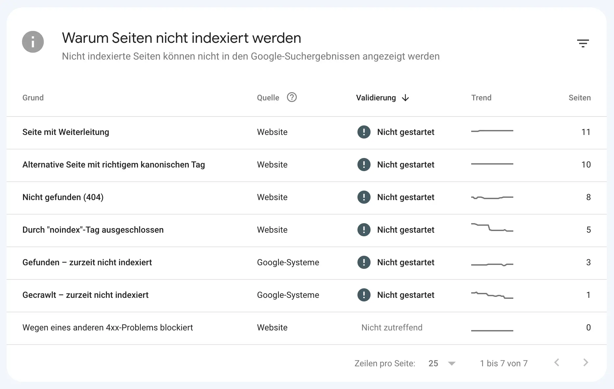Screen dimensions: 614x389
Task: Click Google-Systeme source in Gecrawlt row
Action: click(x=288, y=295)
